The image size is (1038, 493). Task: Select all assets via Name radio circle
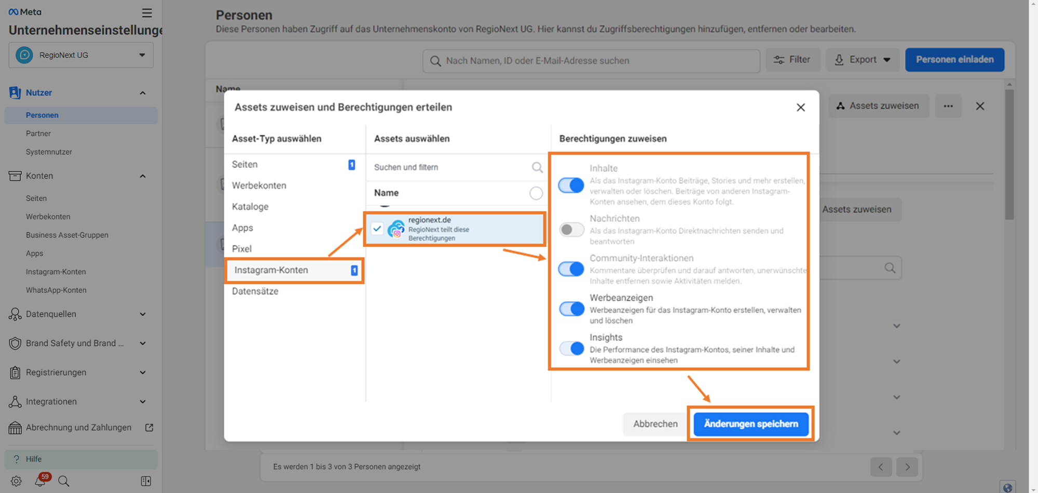click(536, 193)
